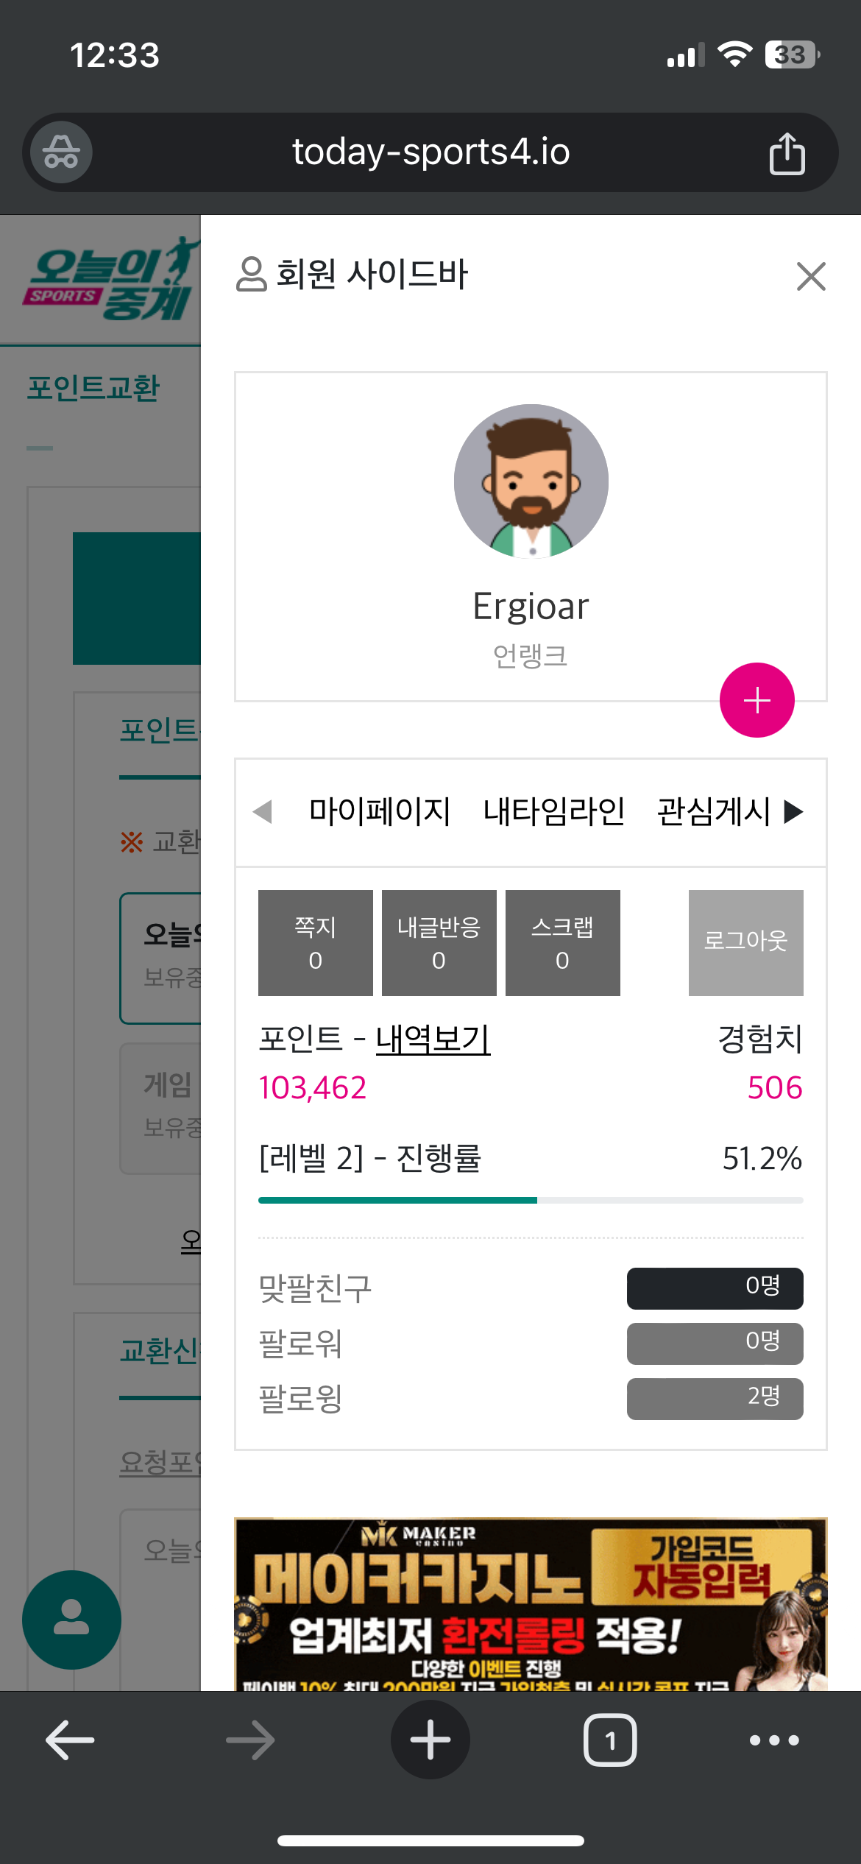Open the 쪽지 messages box
This screenshot has width=861, height=1864.
tap(316, 943)
